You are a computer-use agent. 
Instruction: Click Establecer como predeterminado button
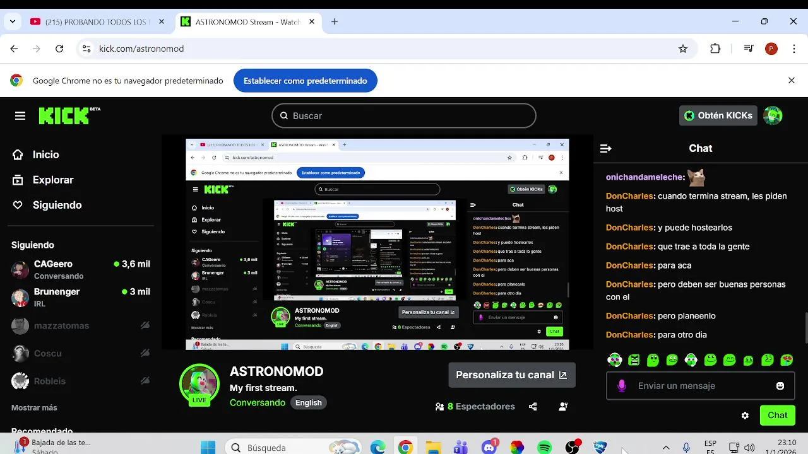pyautogui.click(x=306, y=81)
